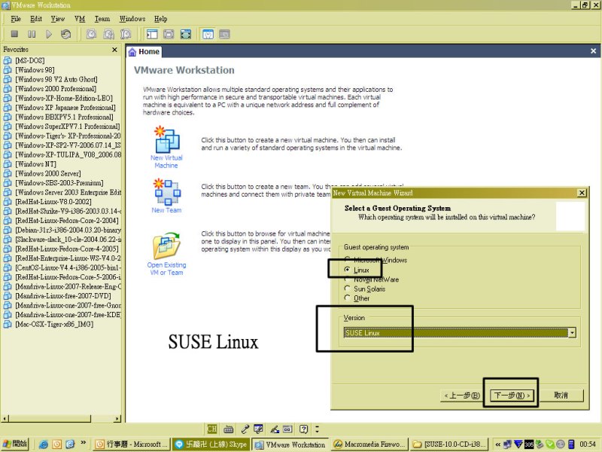602x452 pixels.
Task: Click the Open Existing VM or Team link
Action: tap(166, 269)
